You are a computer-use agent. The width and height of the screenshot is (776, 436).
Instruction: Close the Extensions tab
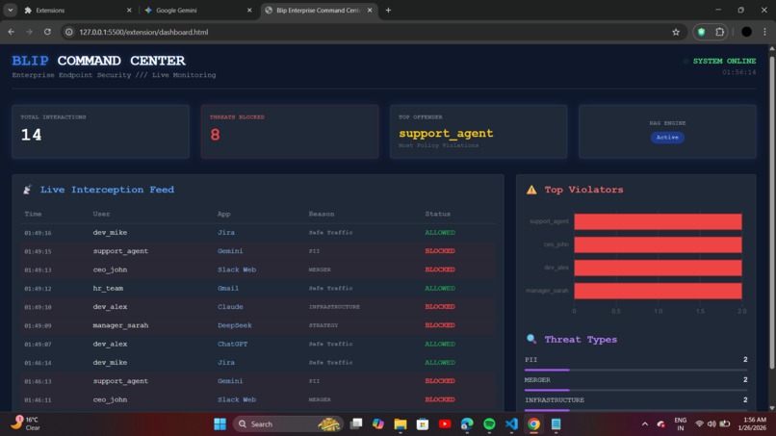[x=129, y=10]
